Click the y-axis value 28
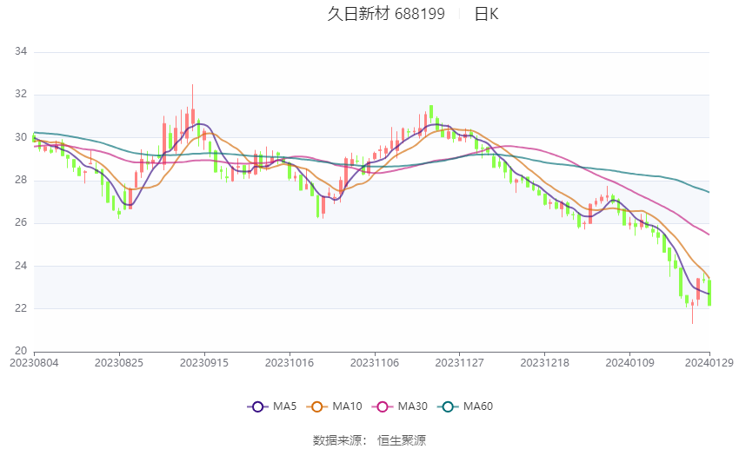 pos(21,180)
